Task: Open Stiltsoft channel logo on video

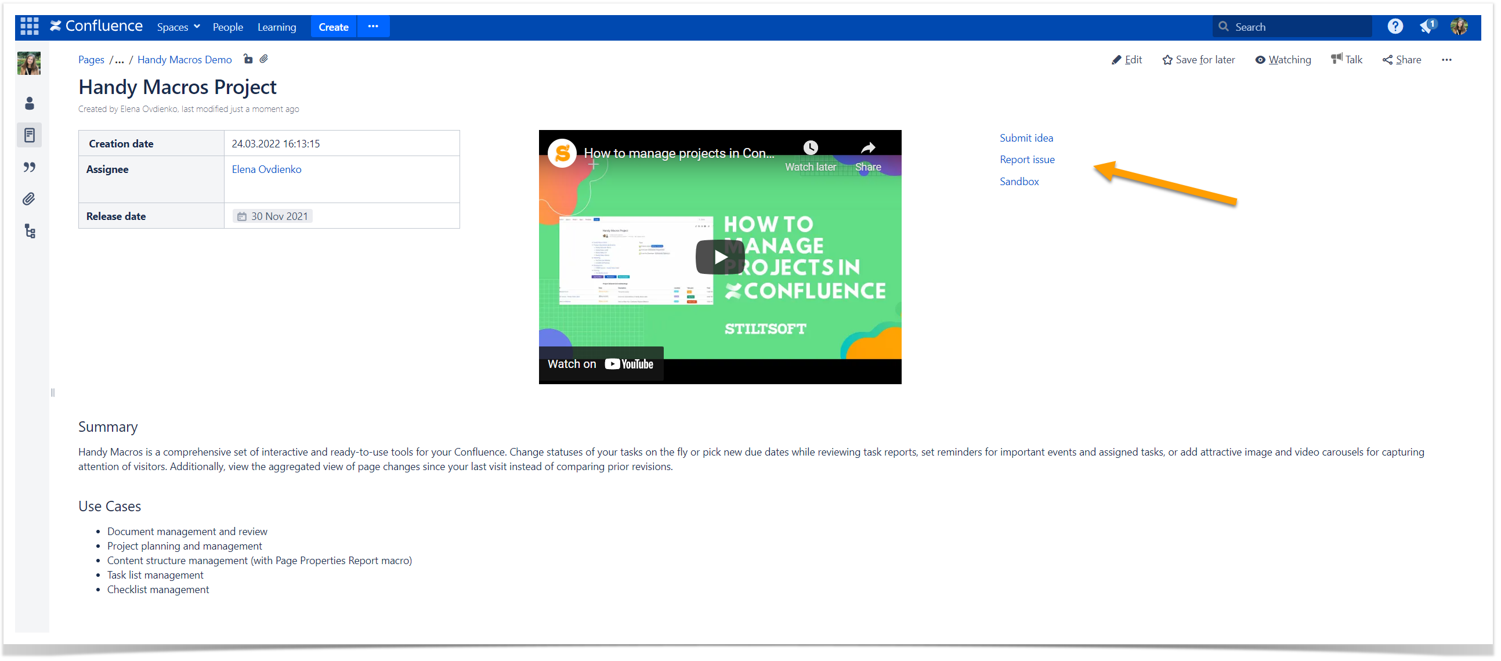Action: point(562,153)
